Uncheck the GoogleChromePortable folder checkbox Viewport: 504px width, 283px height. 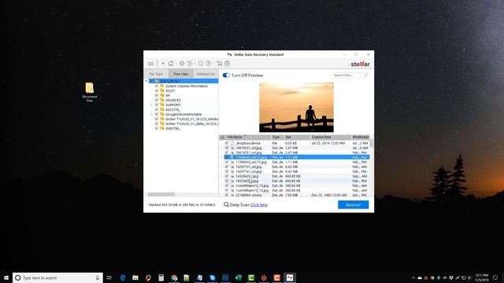(x=157, y=114)
